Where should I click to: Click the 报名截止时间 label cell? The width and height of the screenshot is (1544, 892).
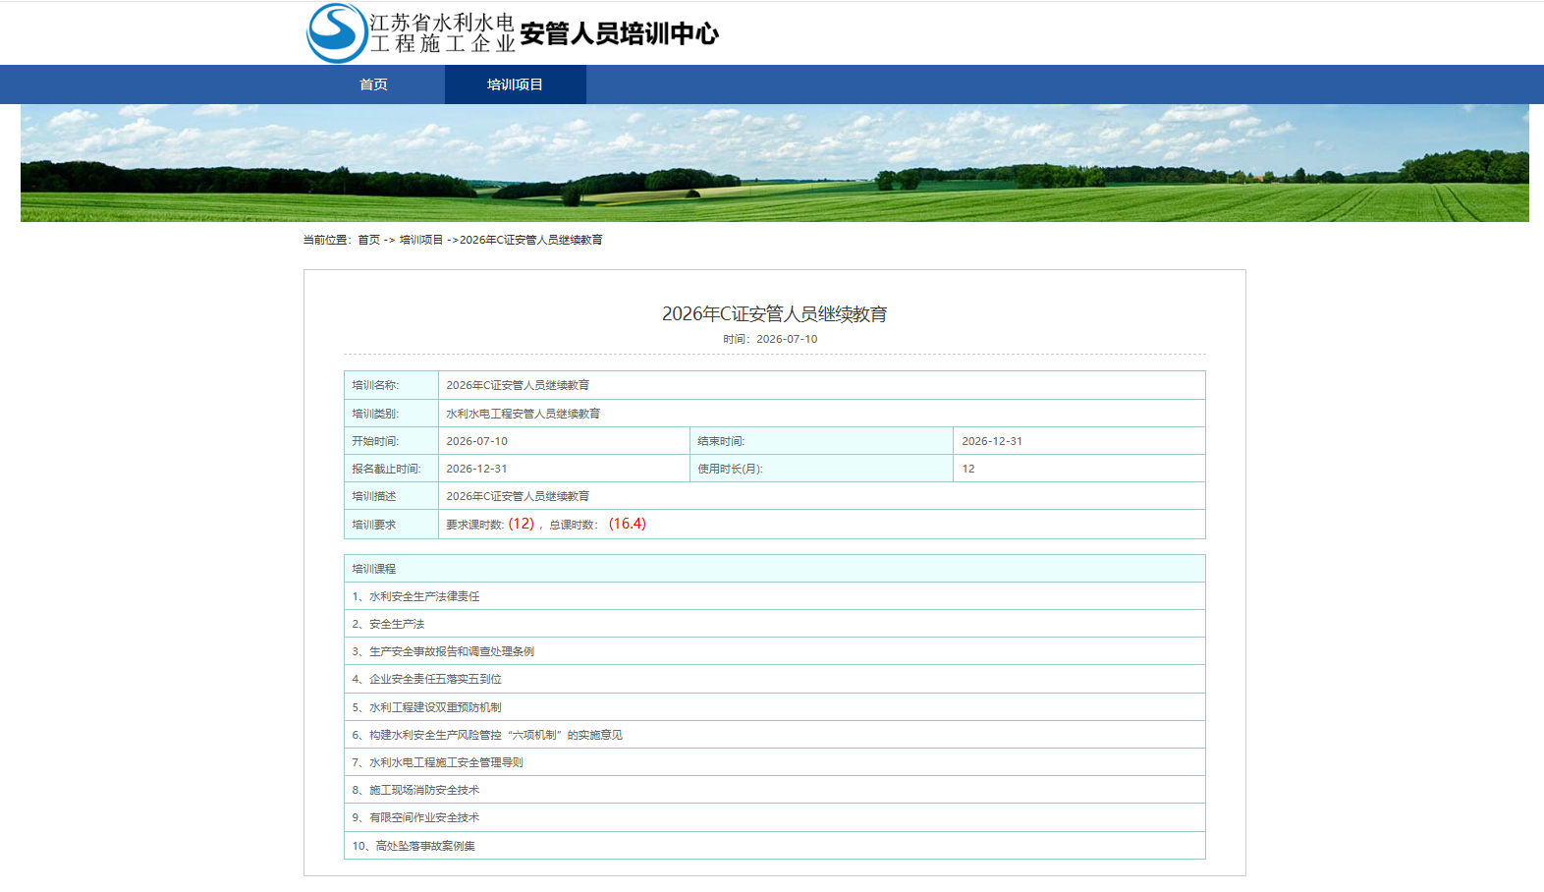click(391, 469)
